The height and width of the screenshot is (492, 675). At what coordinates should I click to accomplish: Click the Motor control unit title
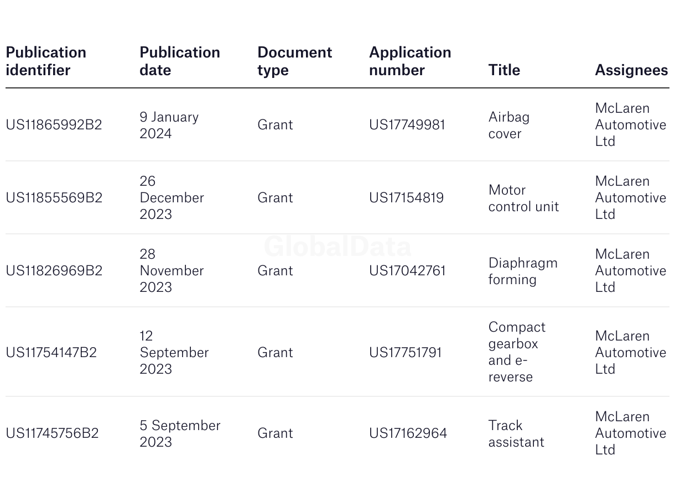click(x=523, y=198)
